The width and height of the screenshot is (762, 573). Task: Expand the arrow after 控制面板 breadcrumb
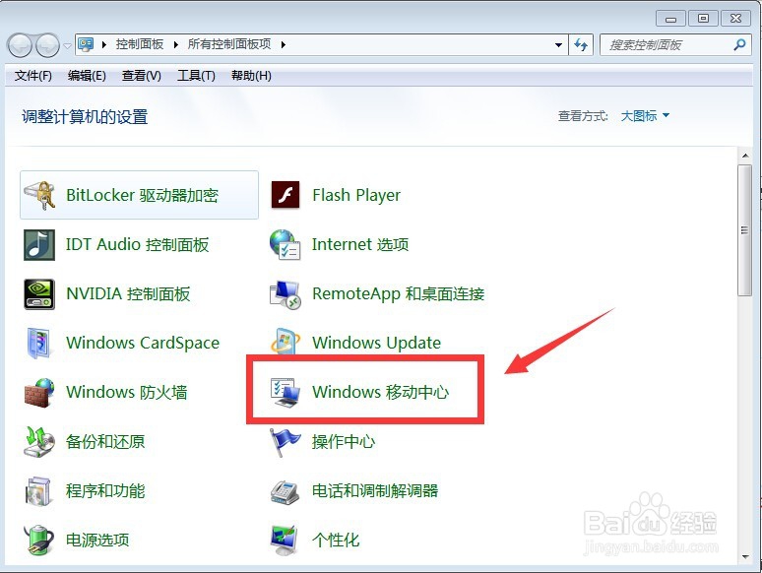176,44
